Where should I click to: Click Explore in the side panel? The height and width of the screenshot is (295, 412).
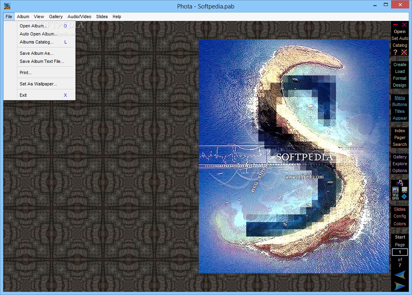tap(400, 164)
